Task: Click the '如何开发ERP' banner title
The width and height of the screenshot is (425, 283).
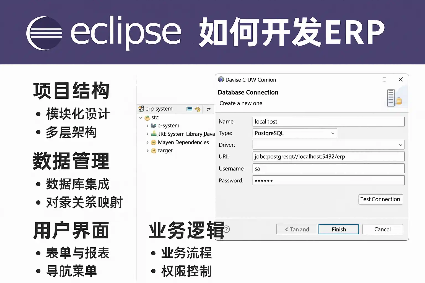Action: tap(292, 32)
